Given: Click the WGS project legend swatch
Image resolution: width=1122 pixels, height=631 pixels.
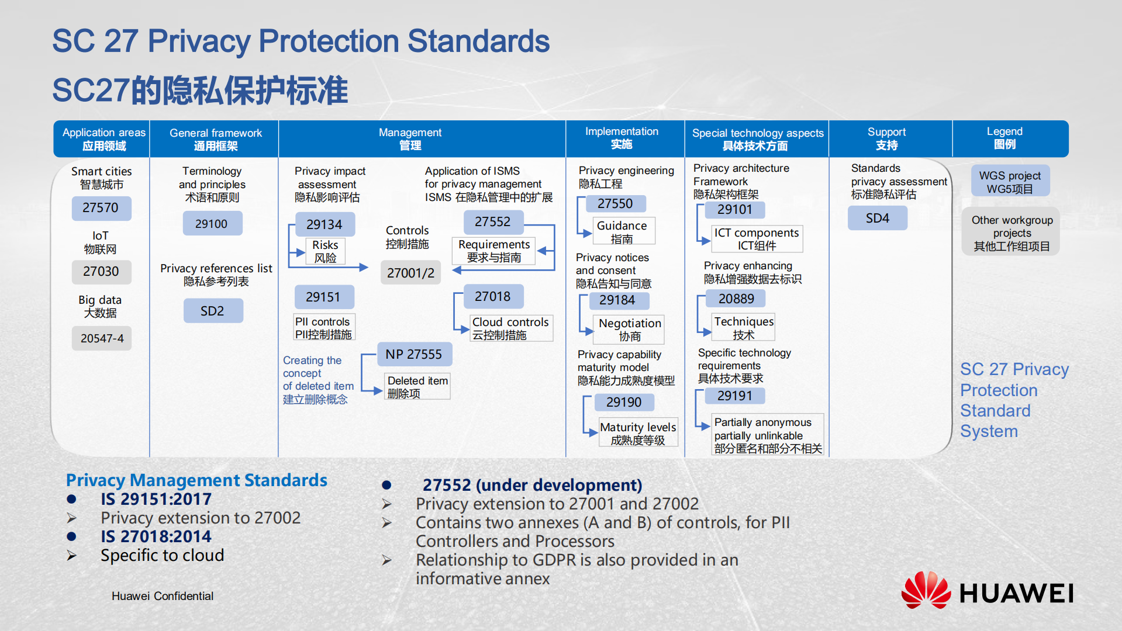Looking at the screenshot, I should 1010,181.
